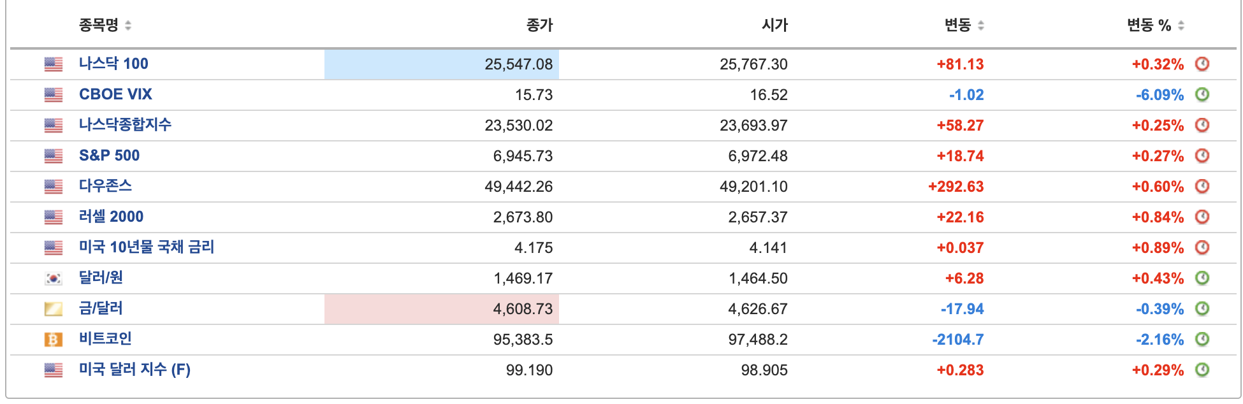The image size is (1243, 404).
Task: Click the Bitcoin percent change -2.16%
Action: [x=1159, y=340]
